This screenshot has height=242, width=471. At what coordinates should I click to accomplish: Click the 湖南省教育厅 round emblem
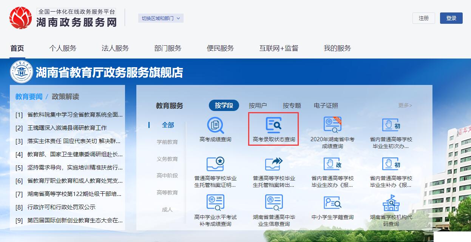[x=22, y=72]
